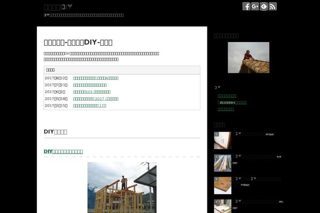Open the green DIY heading link
Viewport: 320px width, 213px height.
tap(63, 151)
